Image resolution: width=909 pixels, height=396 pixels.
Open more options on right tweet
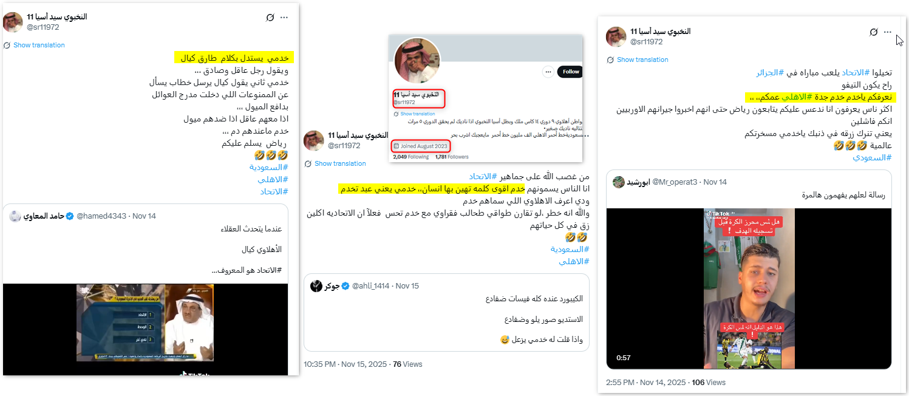coord(888,32)
